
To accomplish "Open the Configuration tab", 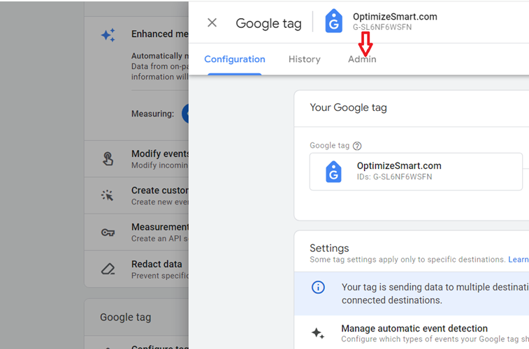I will 235,59.
